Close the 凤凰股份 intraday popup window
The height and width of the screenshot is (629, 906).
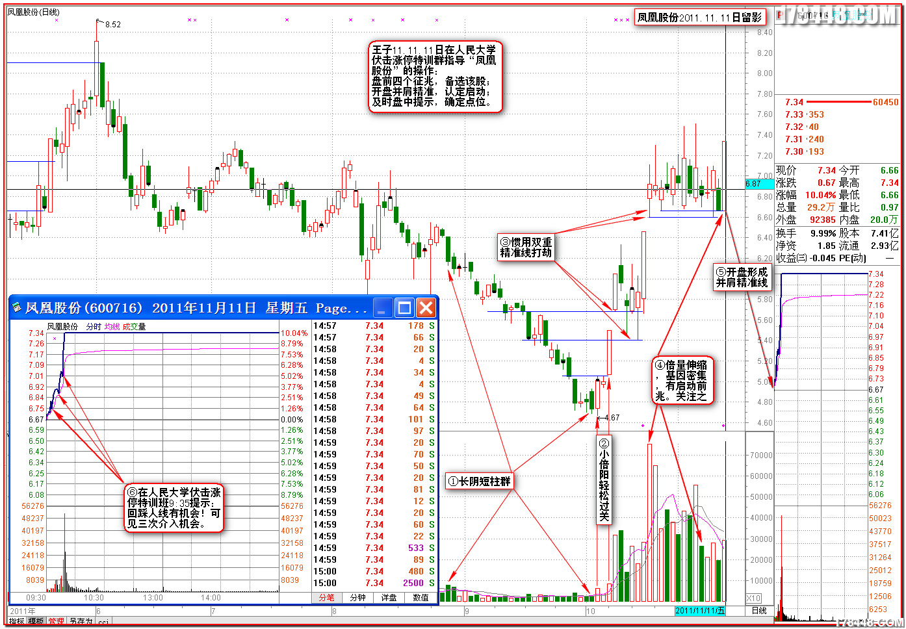tap(426, 307)
